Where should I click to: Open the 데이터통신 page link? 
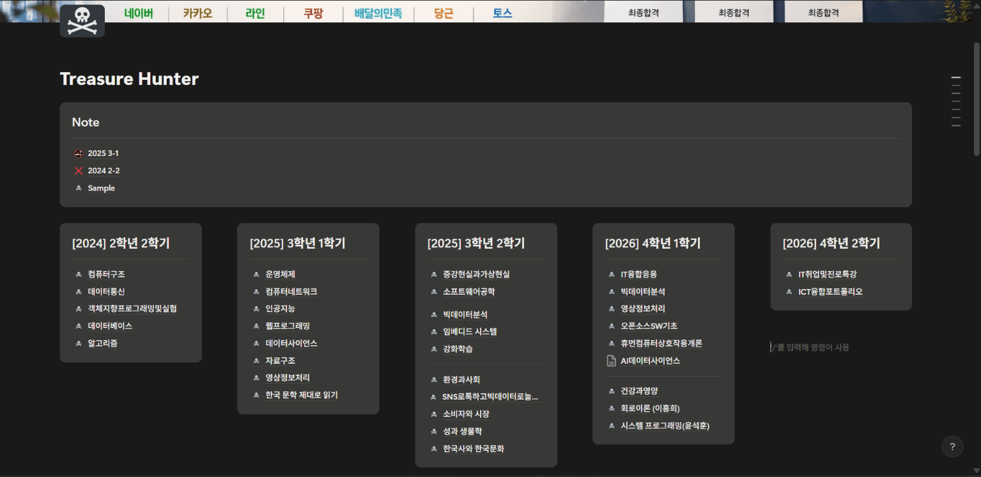coord(106,292)
